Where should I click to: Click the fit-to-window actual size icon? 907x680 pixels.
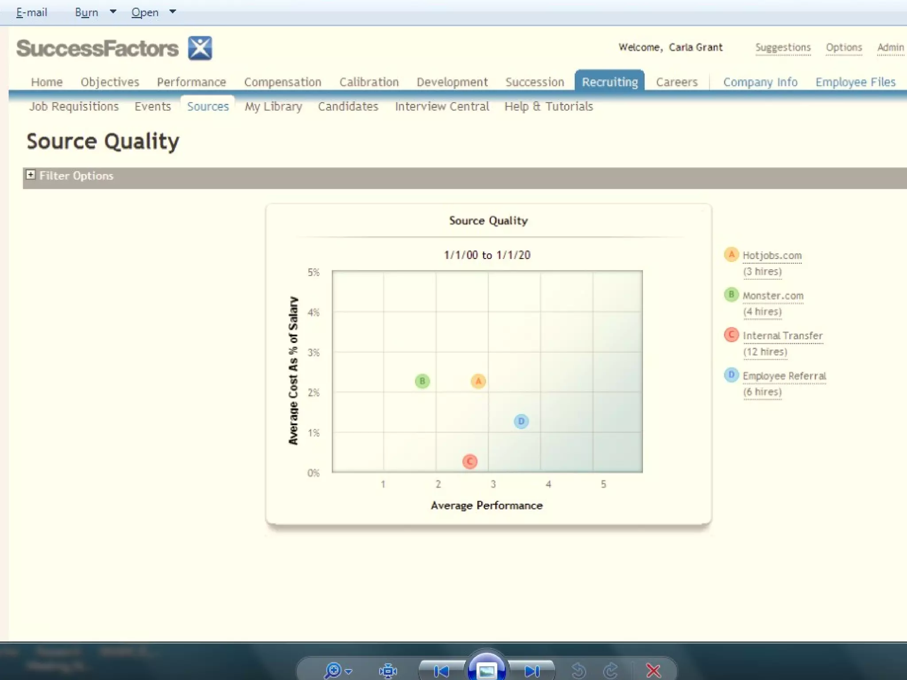[x=388, y=671]
